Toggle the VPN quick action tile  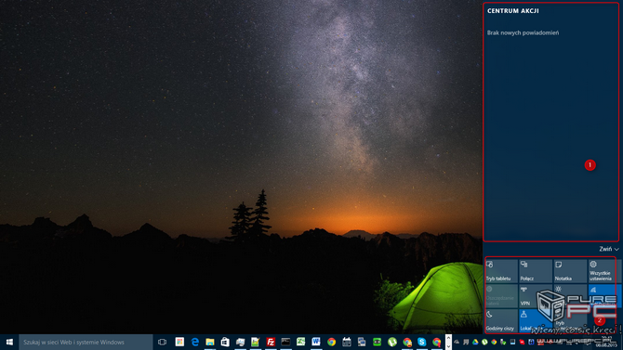pyautogui.click(x=536, y=296)
